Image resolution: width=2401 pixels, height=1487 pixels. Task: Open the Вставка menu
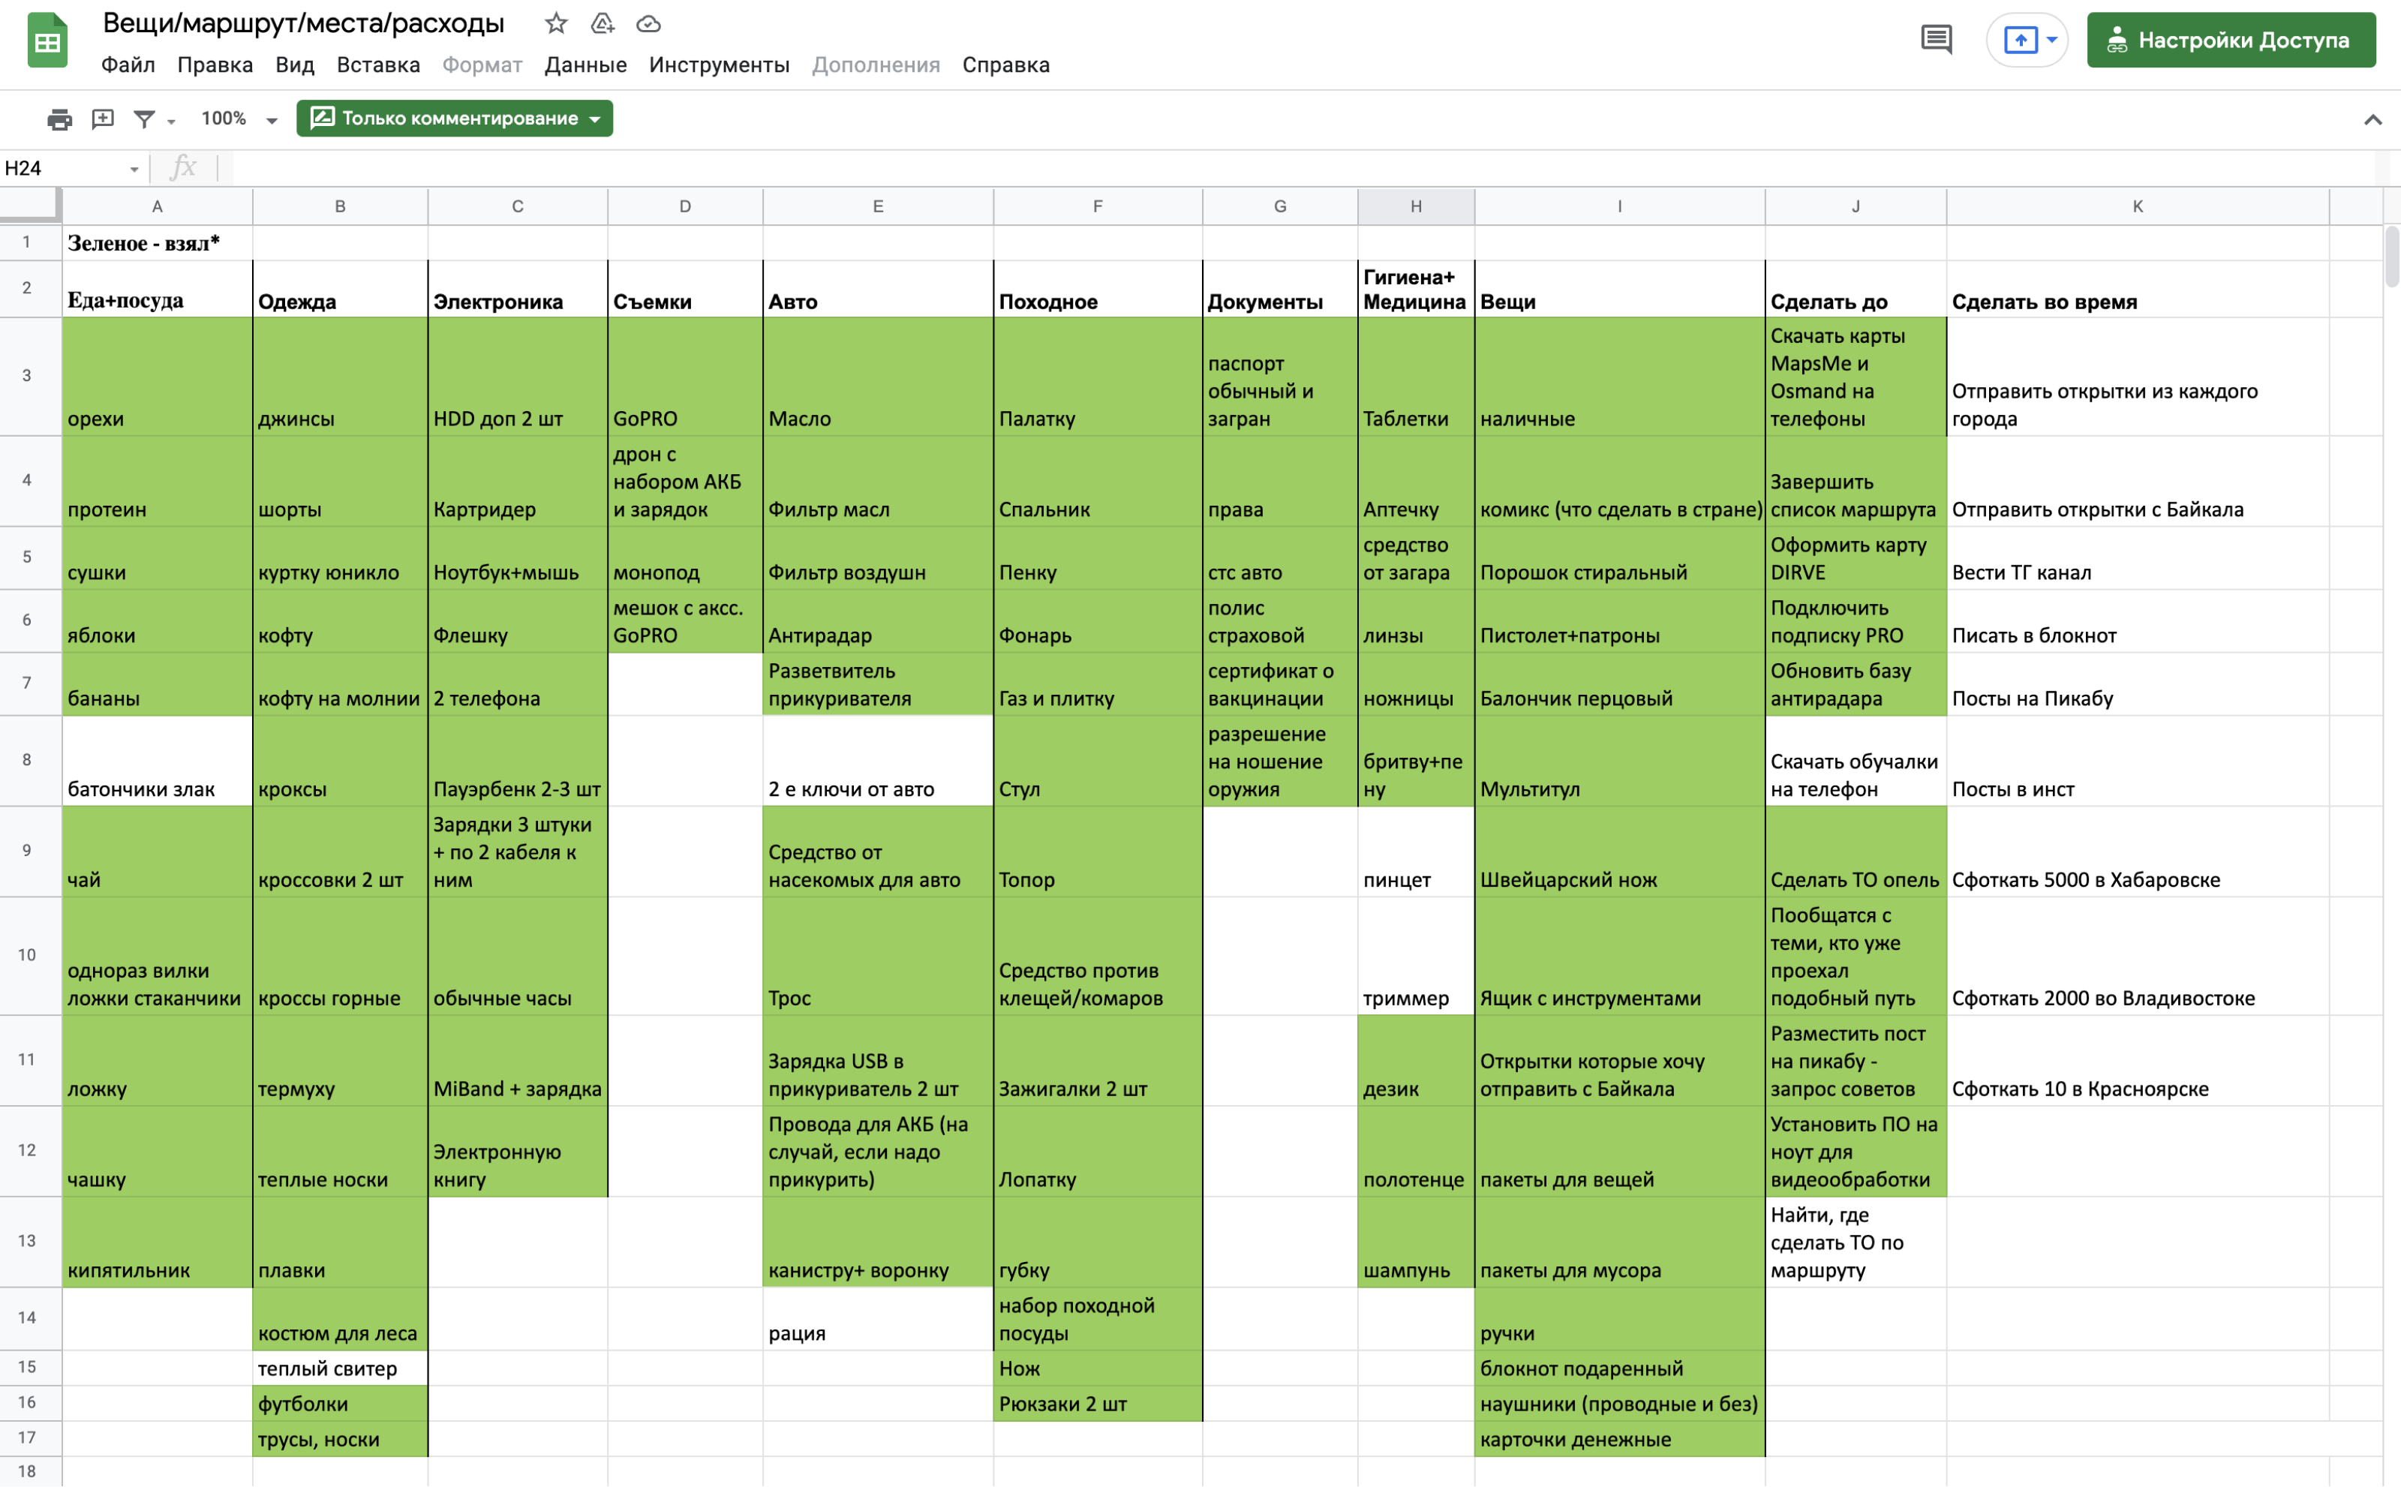[377, 65]
